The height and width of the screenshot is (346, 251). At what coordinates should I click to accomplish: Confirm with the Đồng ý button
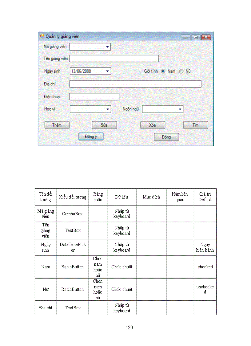point(90,136)
